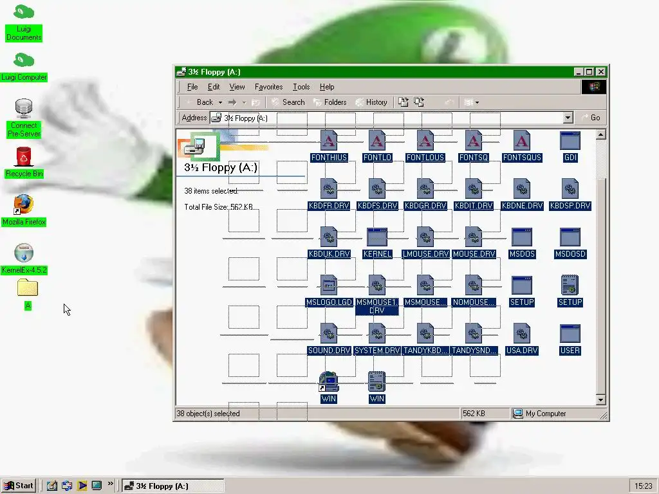Expand the Back history dropdown arrow

pos(220,102)
